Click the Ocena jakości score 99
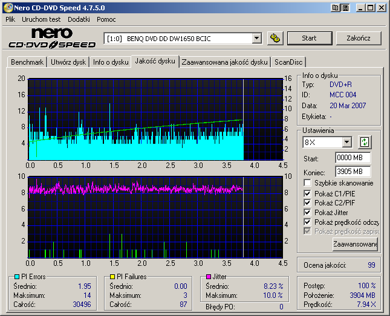The width and height of the screenshot is (390, 316). pos(371,265)
